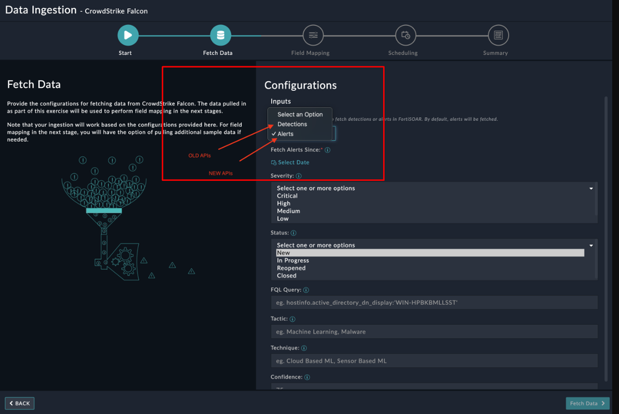Click info icon beside FQL Query

tap(306, 290)
